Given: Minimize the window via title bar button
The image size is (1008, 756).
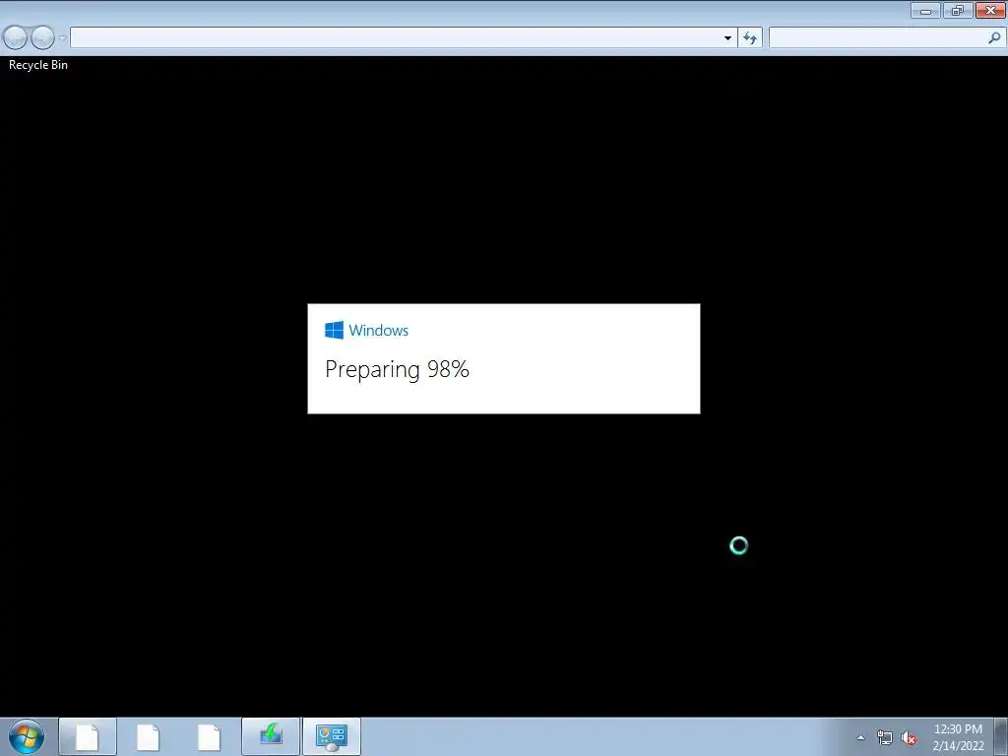Looking at the screenshot, I should tap(925, 10).
